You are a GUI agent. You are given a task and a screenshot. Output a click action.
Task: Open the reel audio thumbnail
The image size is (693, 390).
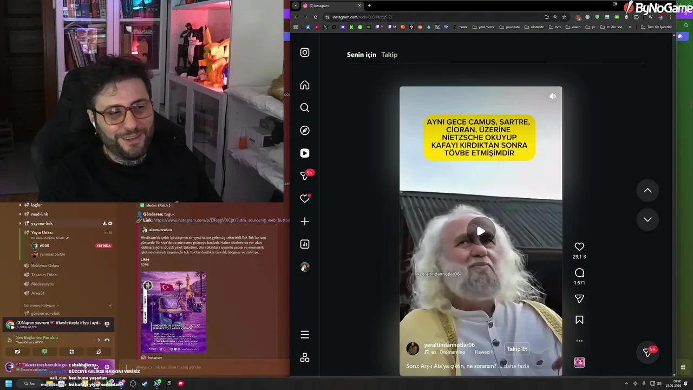[x=579, y=362]
